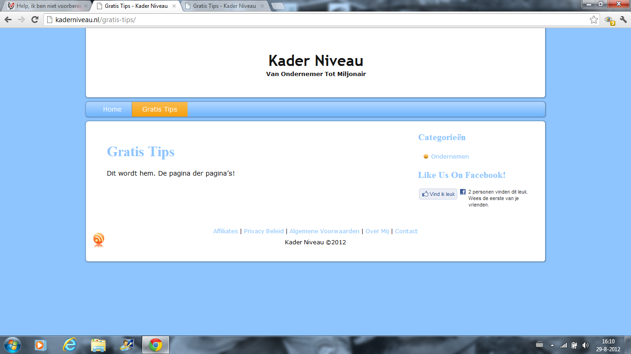
Task: Show hidden system tray icons
Action: pos(552,345)
